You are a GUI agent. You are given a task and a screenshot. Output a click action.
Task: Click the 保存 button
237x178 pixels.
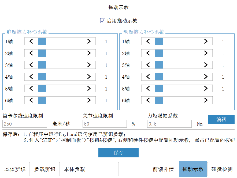tap(118, 153)
